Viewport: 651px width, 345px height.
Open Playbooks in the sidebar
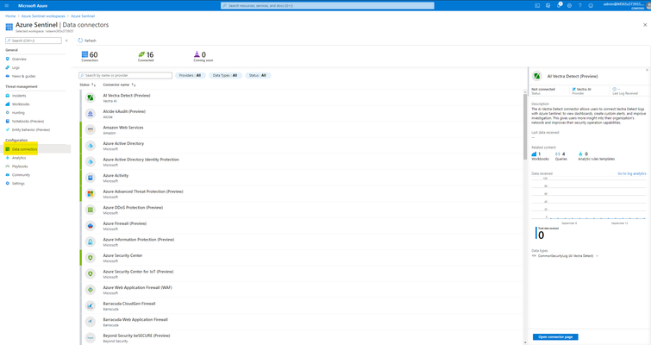point(20,166)
